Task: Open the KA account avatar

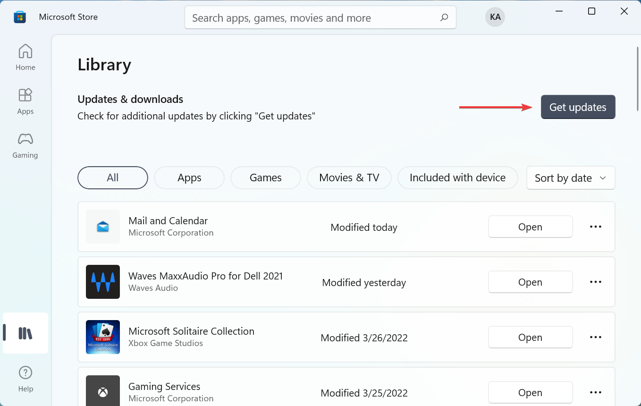Action: click(x=495, y=17)
